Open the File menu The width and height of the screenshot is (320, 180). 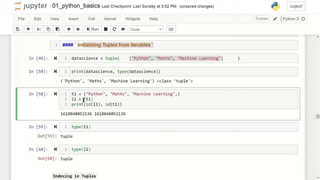[x=21, y=19]
